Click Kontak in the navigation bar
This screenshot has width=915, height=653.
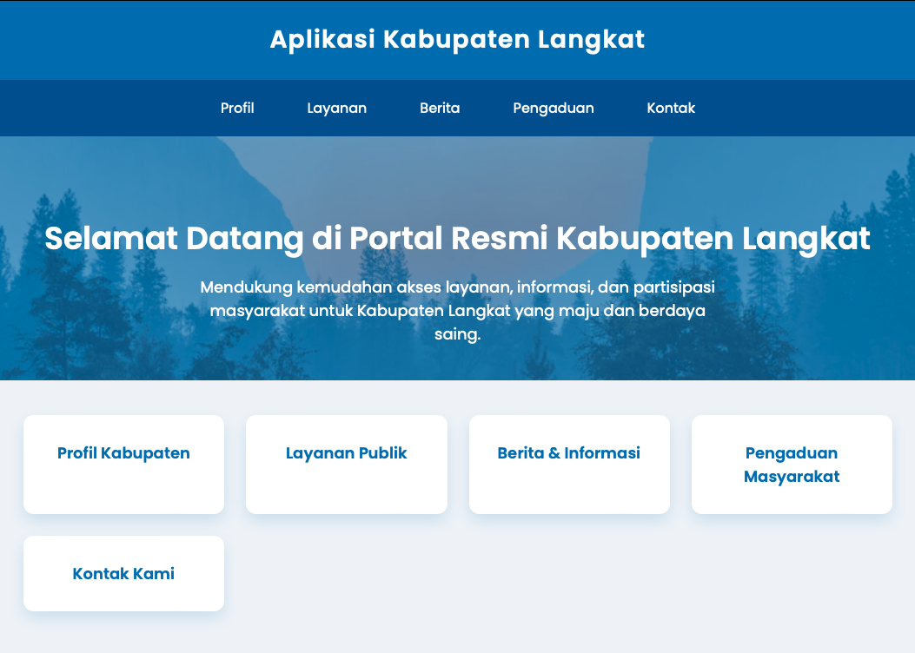(x=671, y=109)
